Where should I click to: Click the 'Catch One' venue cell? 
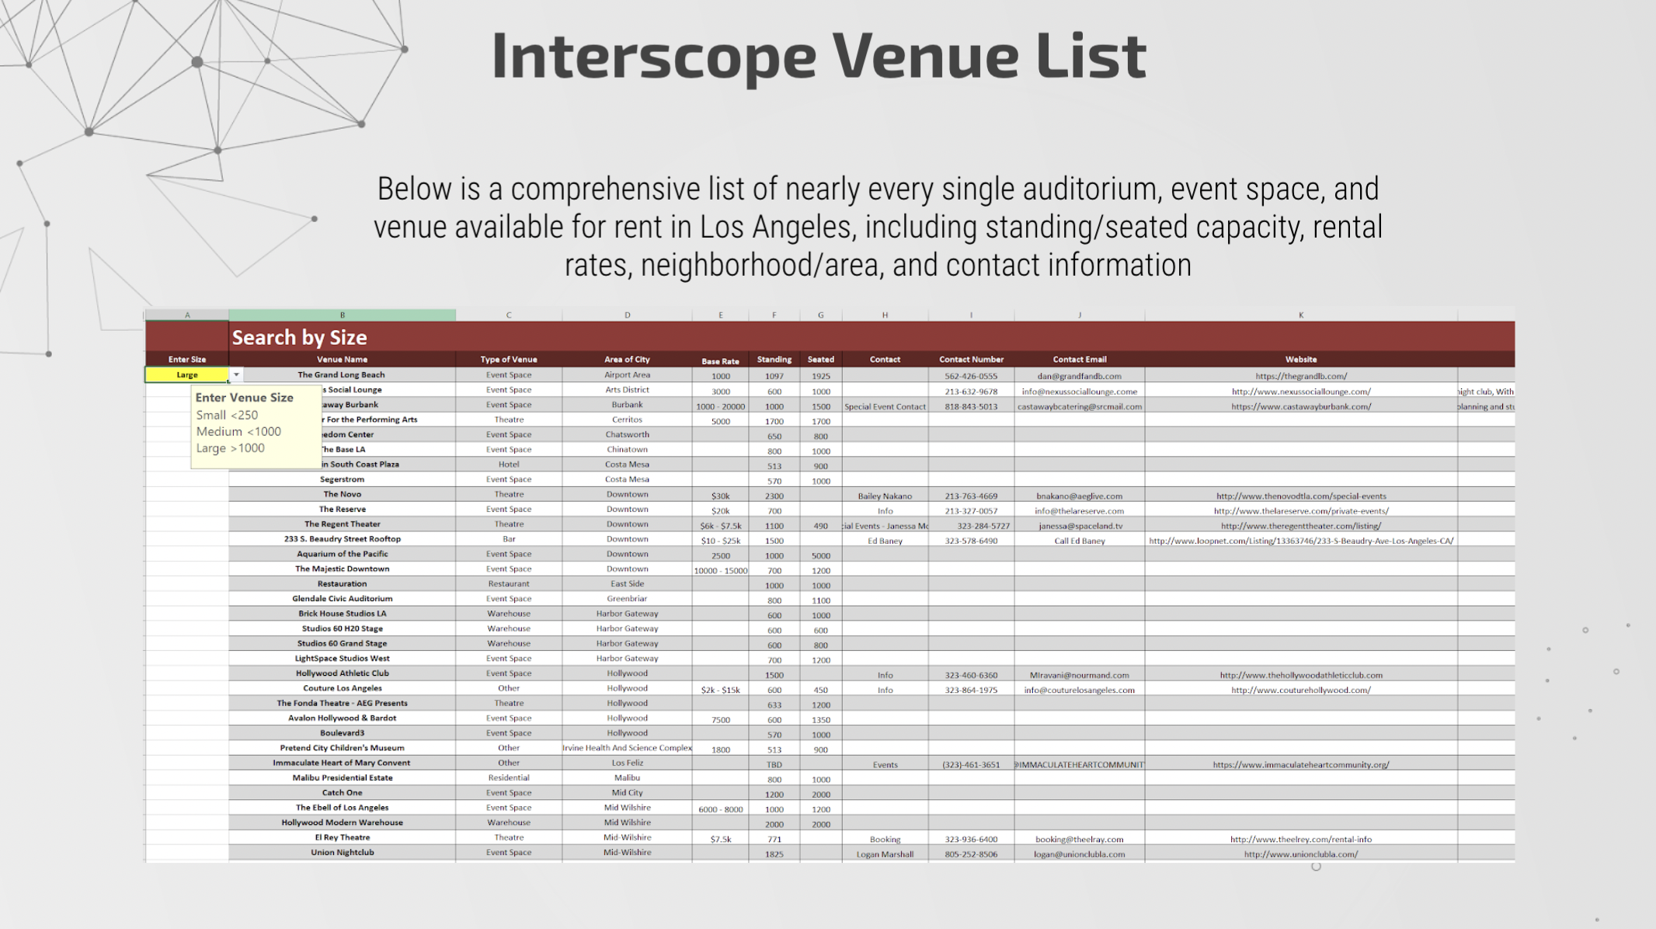(x=343, y=793)
